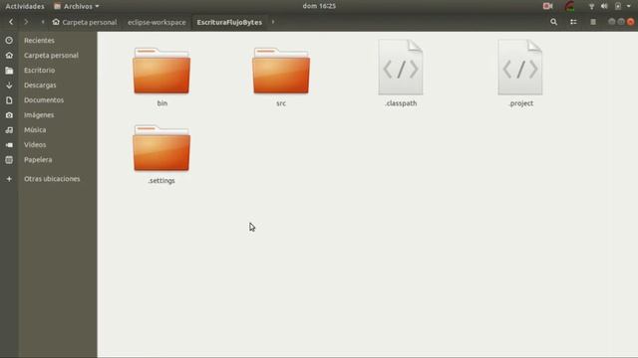Open the clock calendar dom 16:25
This screenshot has height=358, width=638.
pyautogui.click(x=319, y=6)
